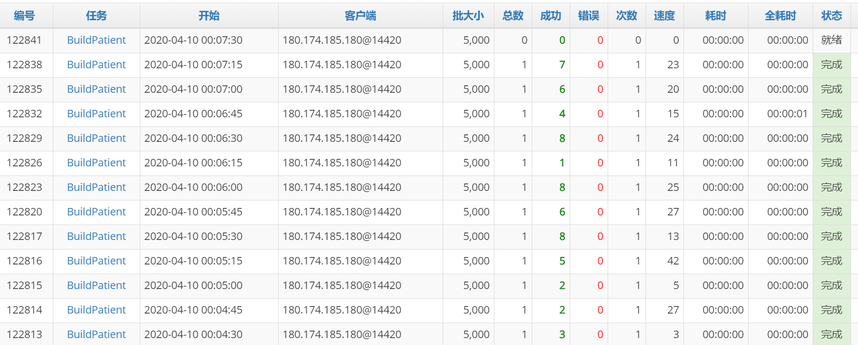Open BuildPatient link in row 122816
This screenshot has height=345, width=858.
point(97,261)
